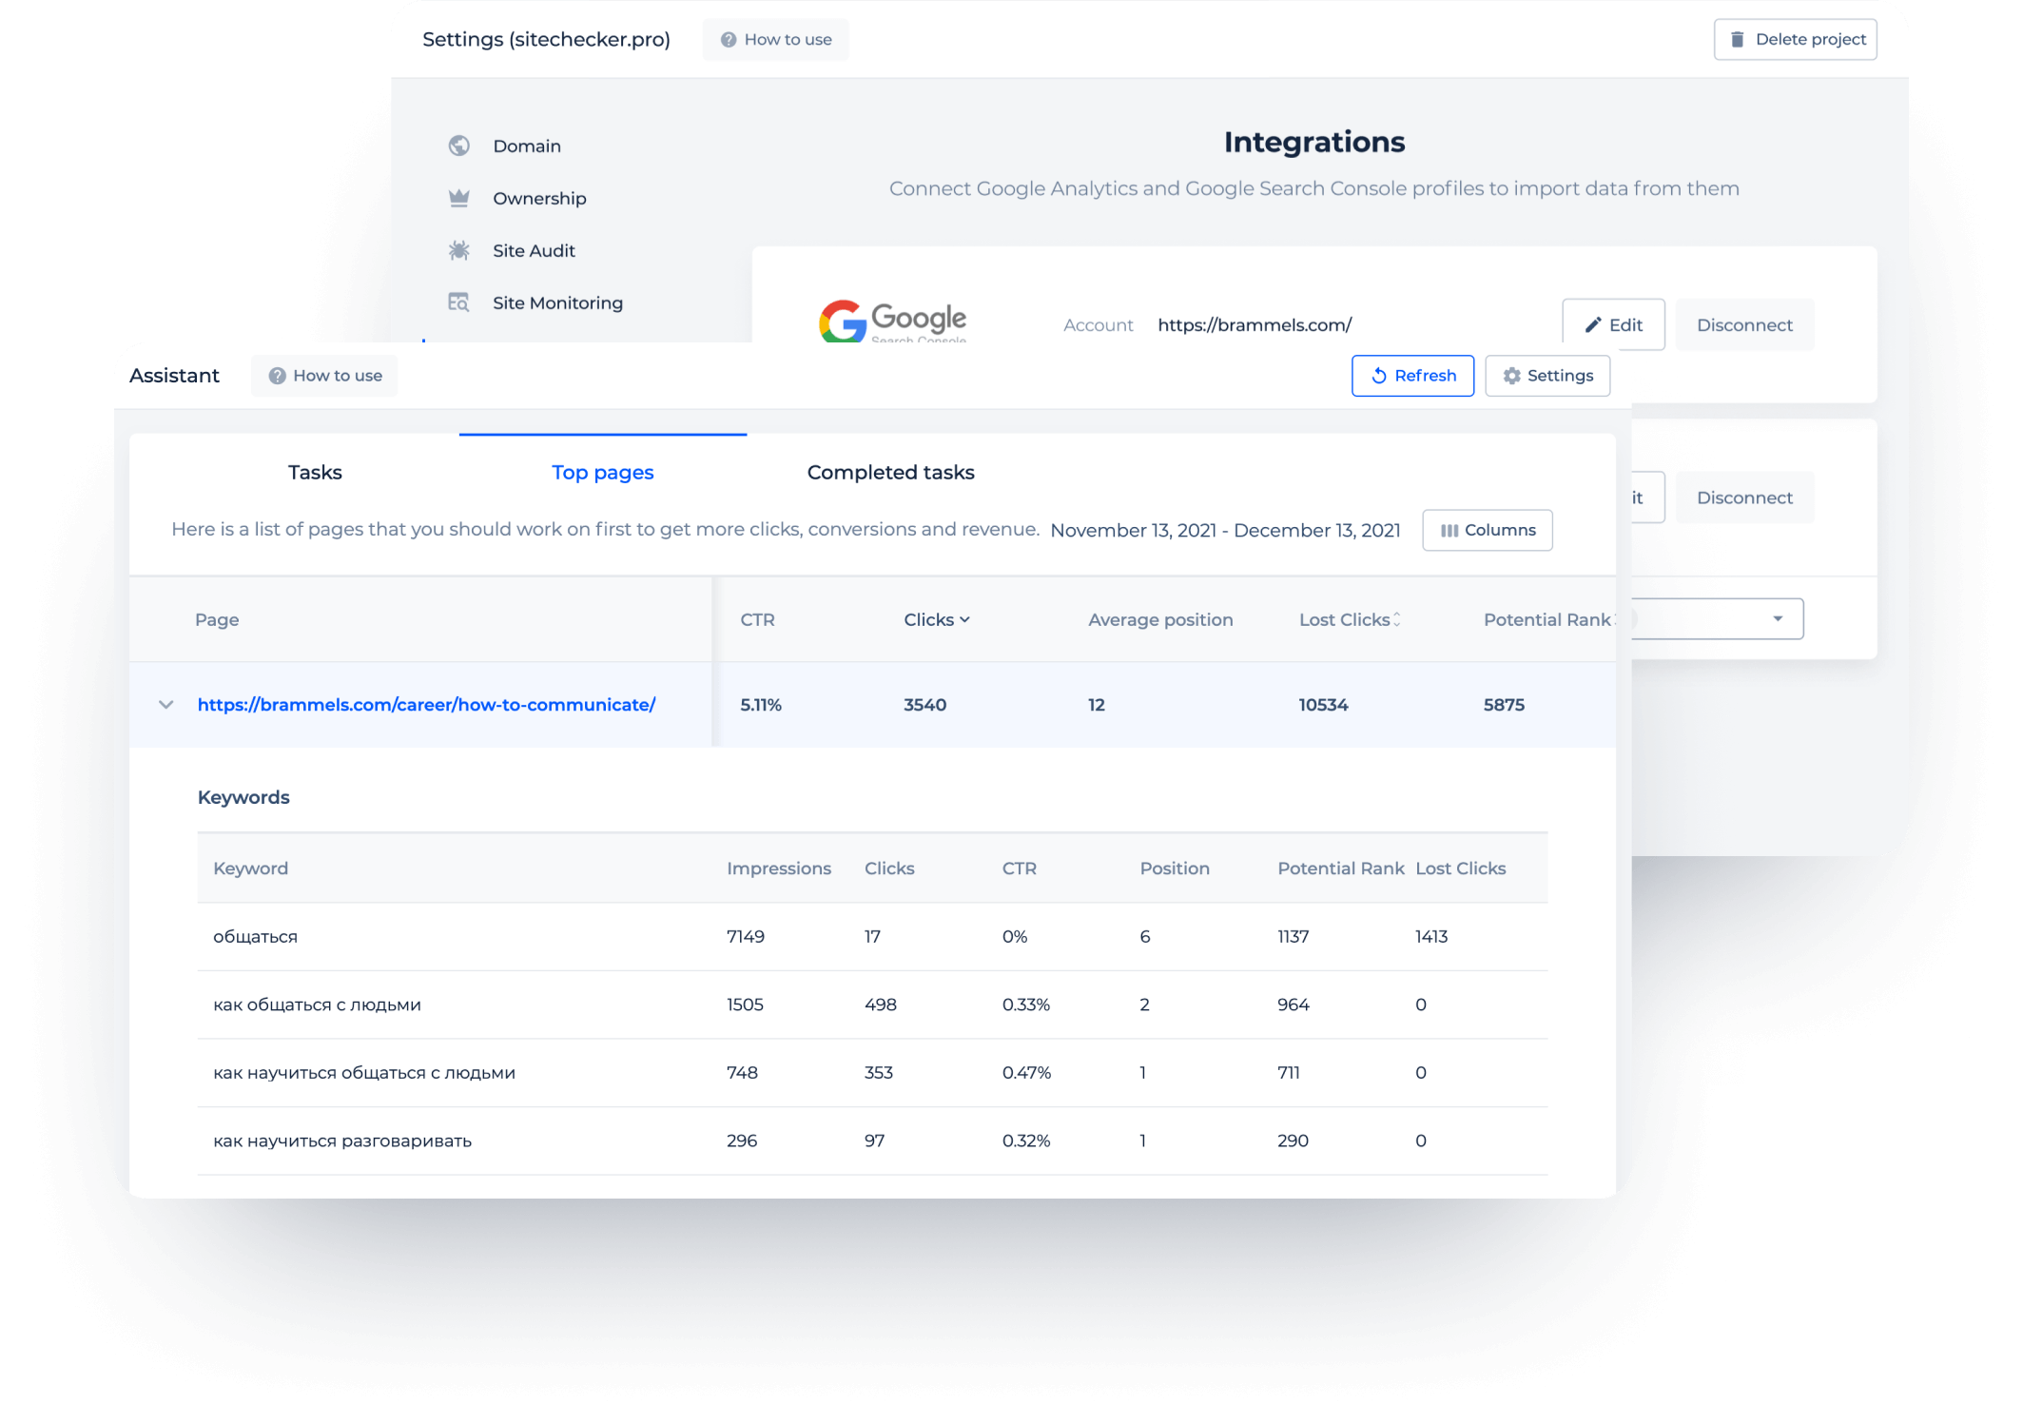Viewport: 2023px width, 1424px height.
Task: Click the Google account URL input field
Action: click(x=1255, y=323)
